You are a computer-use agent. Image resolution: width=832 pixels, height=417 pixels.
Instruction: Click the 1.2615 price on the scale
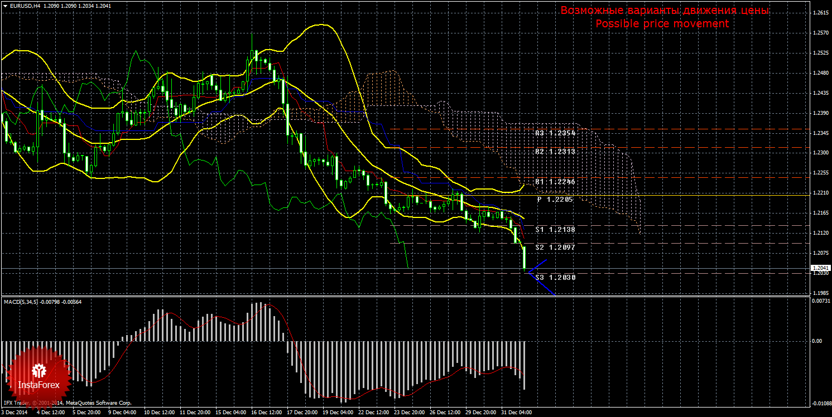point(820,12)
